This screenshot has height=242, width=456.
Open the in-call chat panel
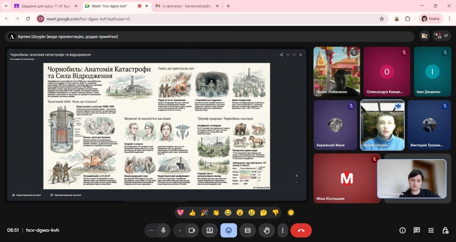(416, 230)
